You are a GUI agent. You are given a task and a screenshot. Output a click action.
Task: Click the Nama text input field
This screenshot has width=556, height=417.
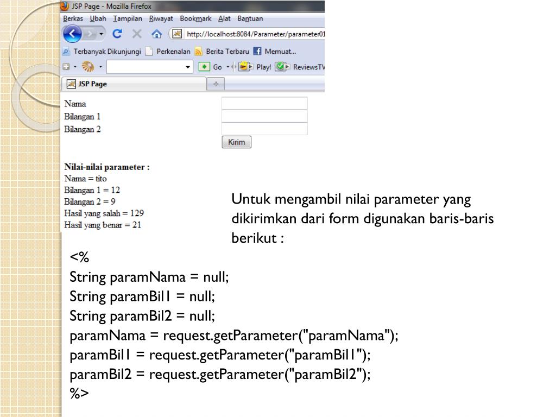pyautogui.click(x=264, y=103)
